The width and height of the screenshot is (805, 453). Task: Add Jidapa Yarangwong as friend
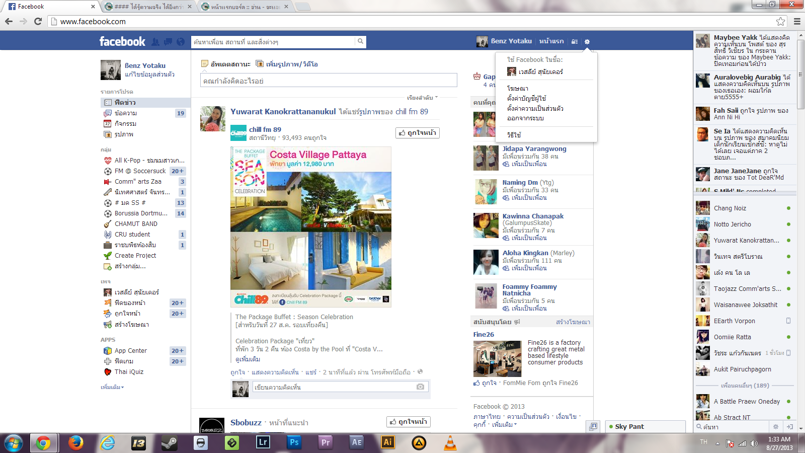pyautogui.click(x=525, y=164)
